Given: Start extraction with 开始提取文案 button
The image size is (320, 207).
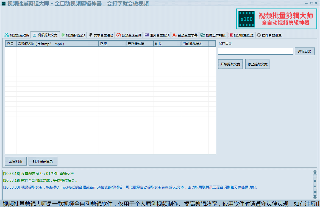Looking at the screenshot, I should (x=230, y=64).
